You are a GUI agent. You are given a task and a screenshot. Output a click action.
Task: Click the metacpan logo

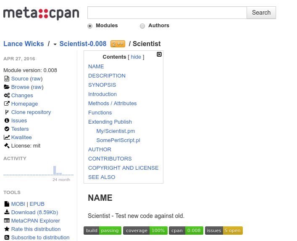41,13
